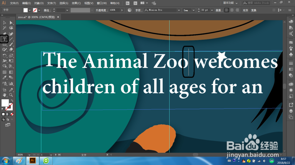
Task: Open the Minion Pro font dropdown
Action: [179, 10]
